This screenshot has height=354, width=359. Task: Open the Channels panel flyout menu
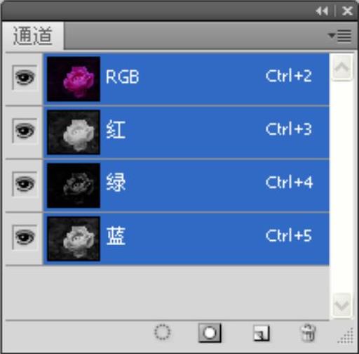340,36
